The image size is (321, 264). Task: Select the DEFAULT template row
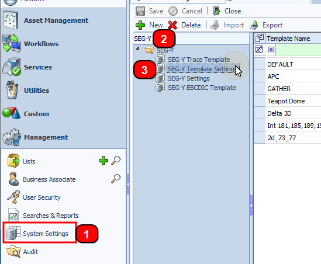coord(287,64)
